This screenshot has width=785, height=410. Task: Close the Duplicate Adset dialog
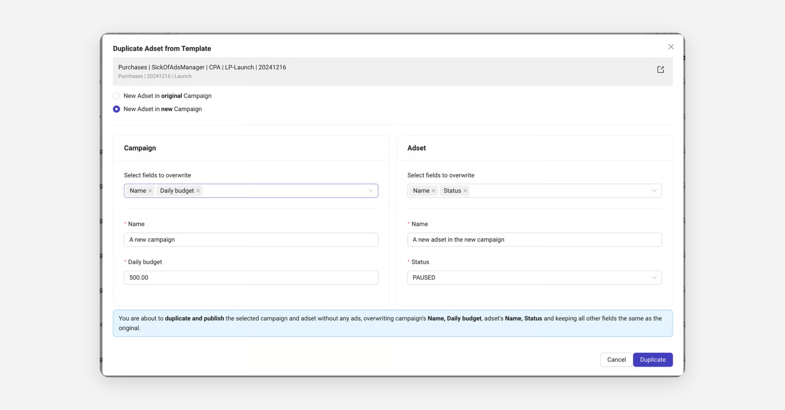pyautogui.click(x=671, y=47)
